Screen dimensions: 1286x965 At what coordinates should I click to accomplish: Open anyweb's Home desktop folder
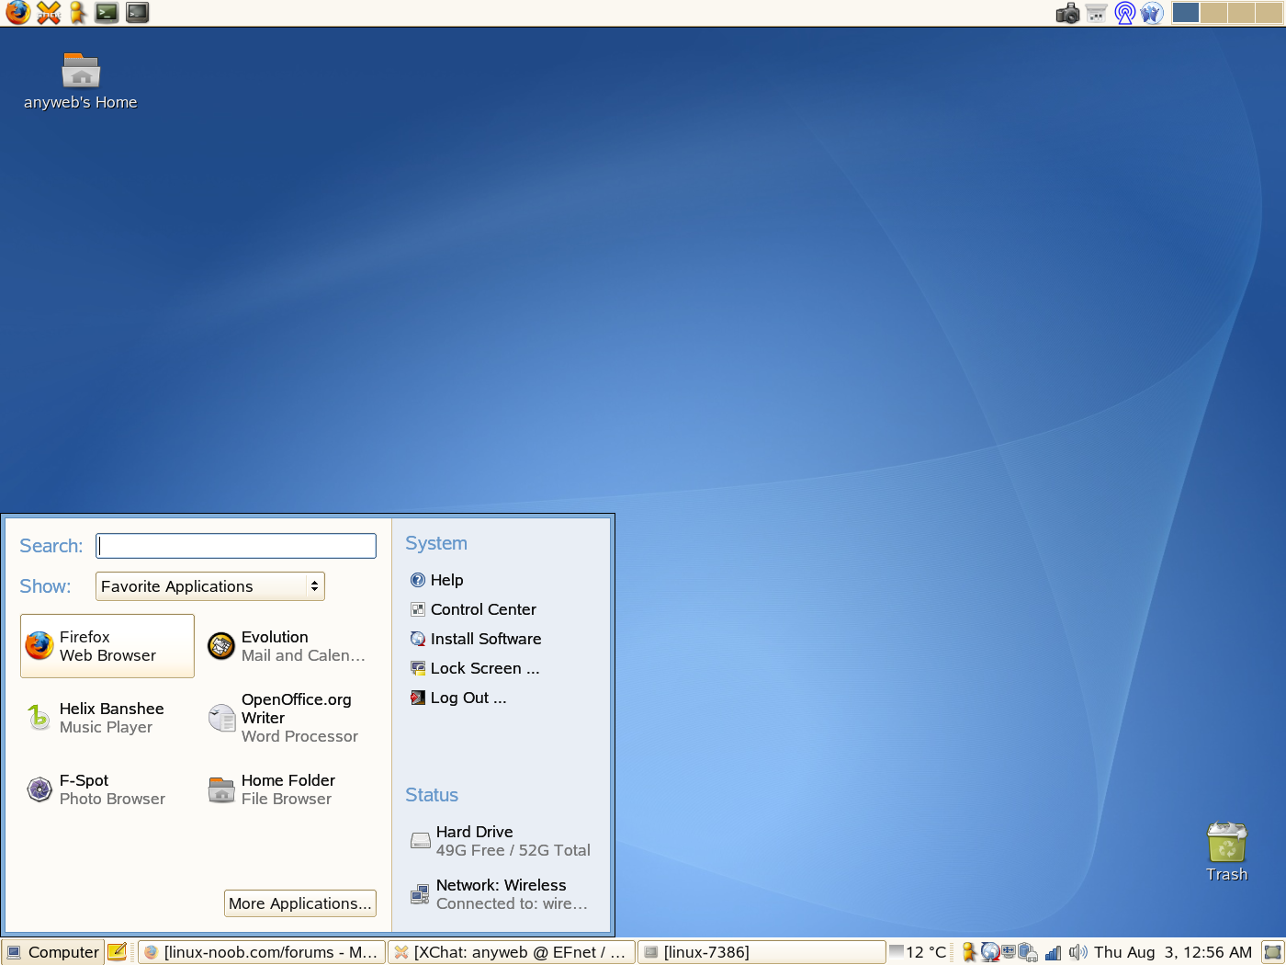[x=81, y=72]
